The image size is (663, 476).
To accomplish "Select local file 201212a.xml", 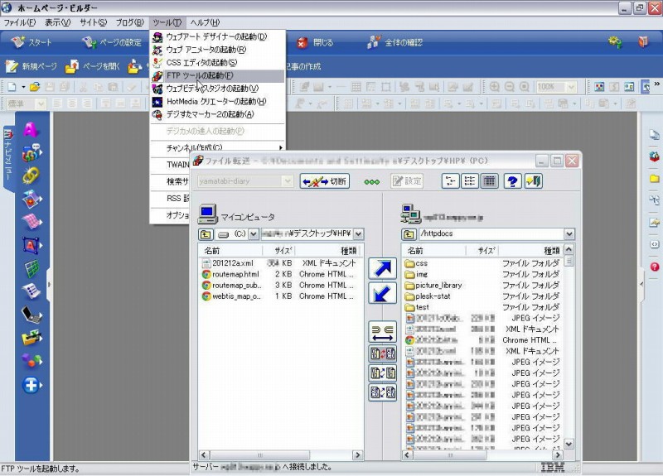I will (x=233, y=263).
